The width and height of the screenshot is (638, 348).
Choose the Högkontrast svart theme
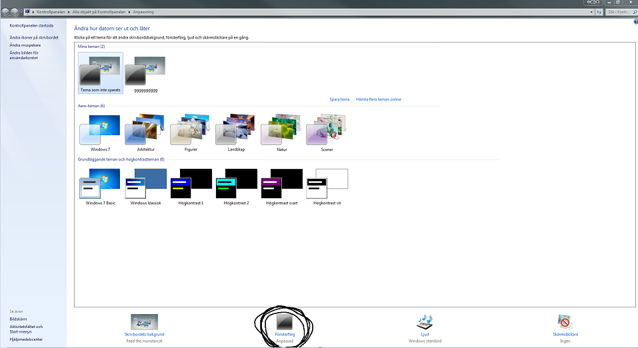pyautogui.click(x=281, y=186)
